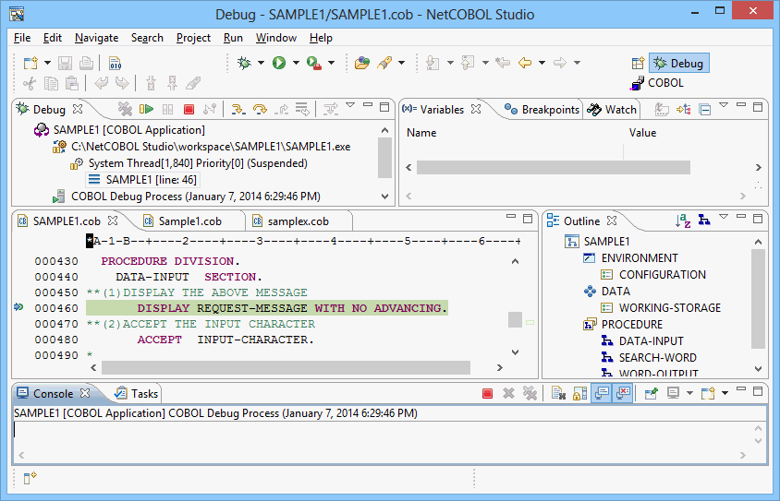Viewport: 780px width, 501px height.
Task: Close the Variables view tab
Action: [x=476, y=109]
